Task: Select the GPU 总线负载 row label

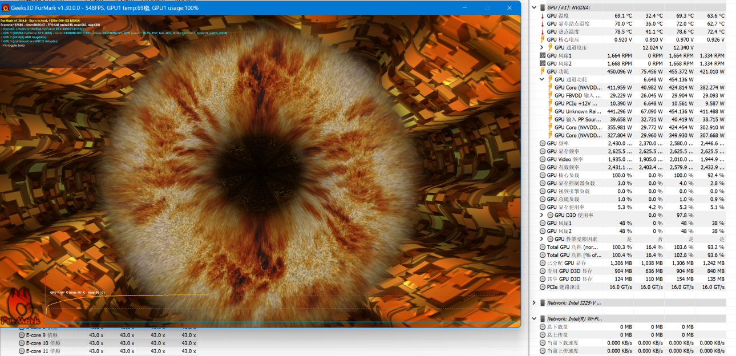Action: (563, 200)
